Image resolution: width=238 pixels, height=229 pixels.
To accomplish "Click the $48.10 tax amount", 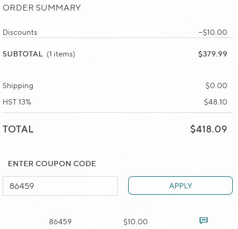I will click(215, 102).
